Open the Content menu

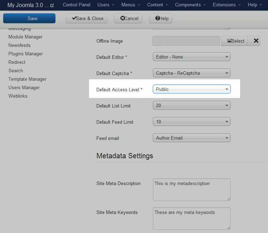click(157, 5)
